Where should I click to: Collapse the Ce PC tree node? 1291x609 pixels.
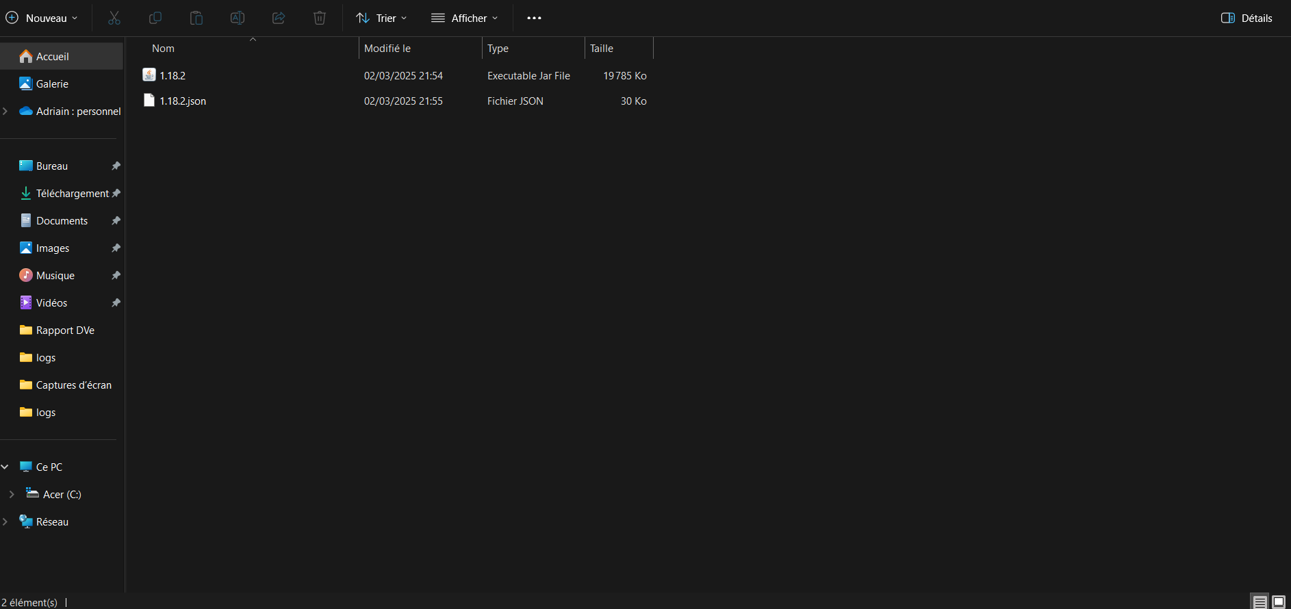5,467
